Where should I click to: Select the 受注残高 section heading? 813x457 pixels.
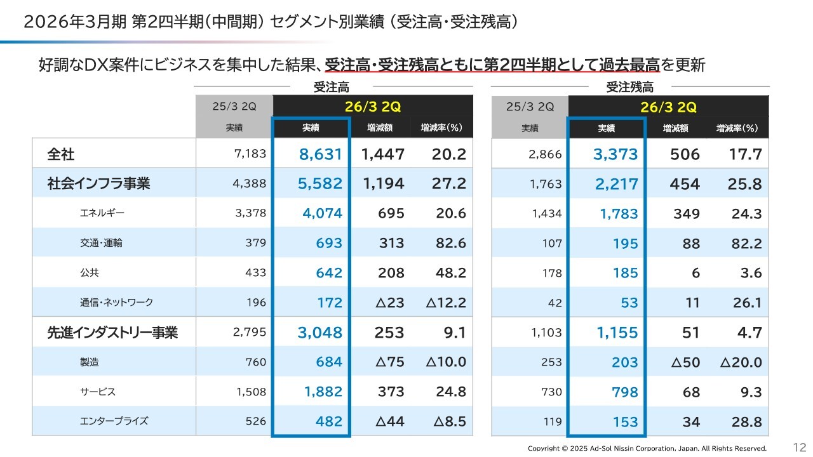(x=629, y=88)
